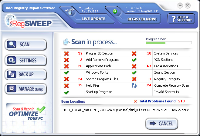Select System Services label
200x136 pixels.
(166, 53)
